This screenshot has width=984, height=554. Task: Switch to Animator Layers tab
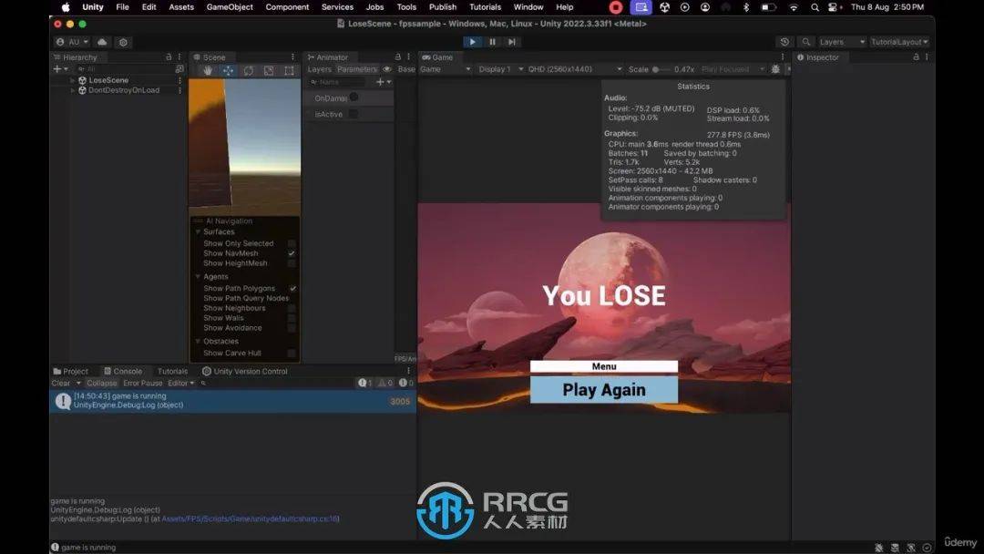tap(319, 69)
